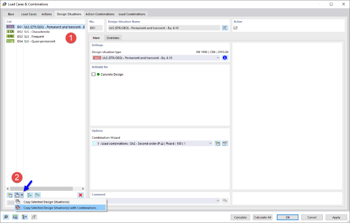Click the blue info icon
This screenshot has height=223, width=350.
coord(225,58)
